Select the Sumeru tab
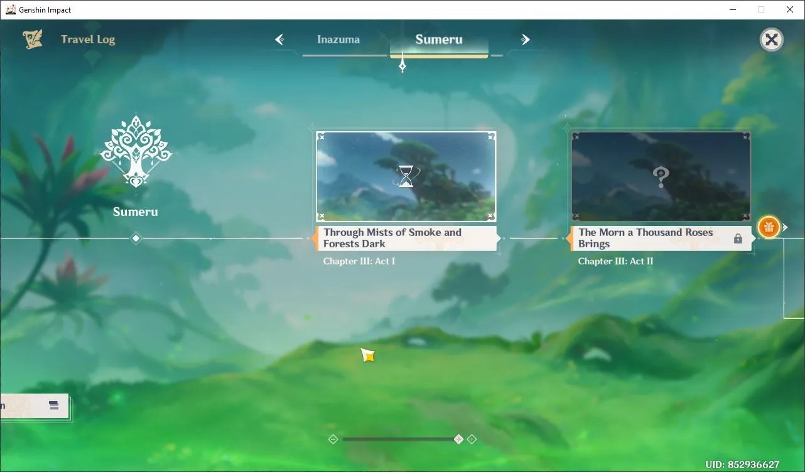 point(439,40)
